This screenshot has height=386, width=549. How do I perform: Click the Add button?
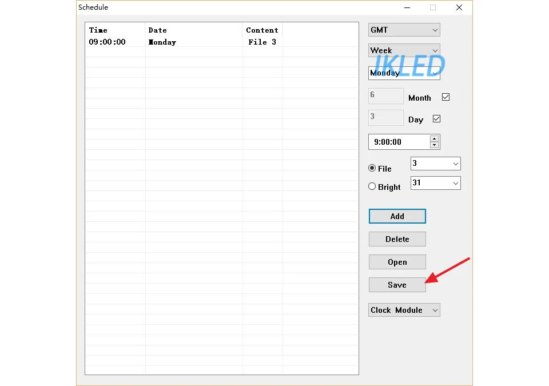397,216
